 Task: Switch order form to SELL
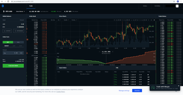point(18,42)
